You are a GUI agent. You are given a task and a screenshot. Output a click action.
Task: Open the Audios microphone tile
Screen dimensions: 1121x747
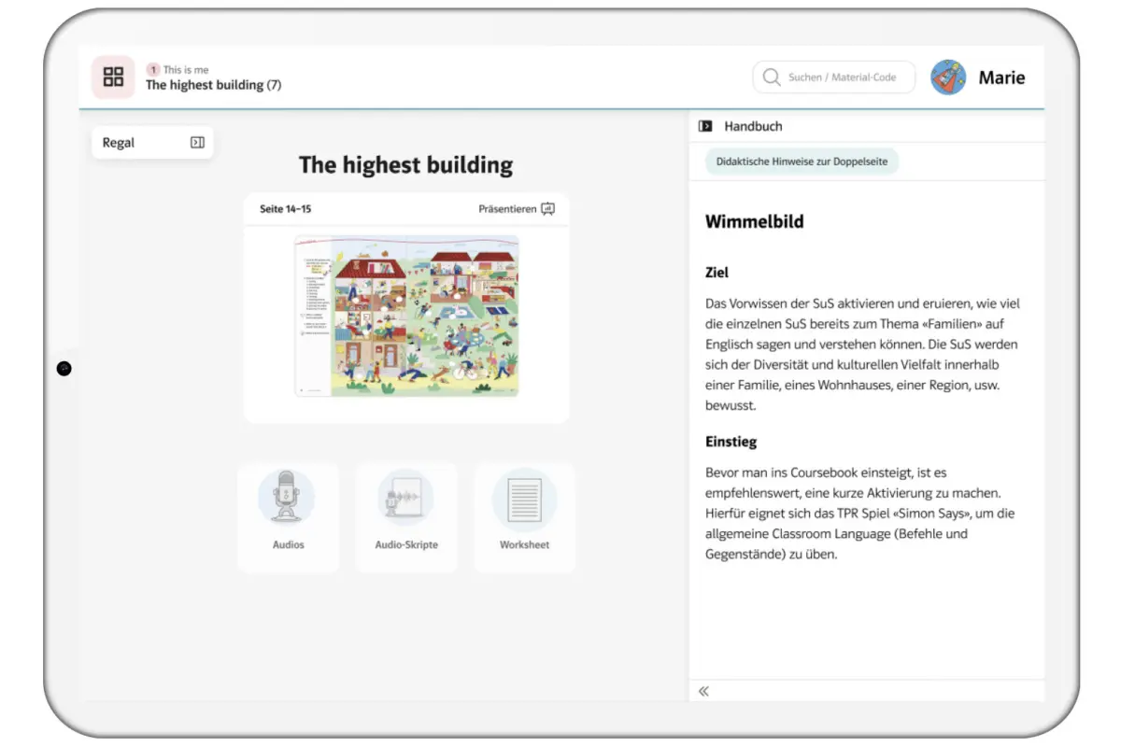pos(288,517)
